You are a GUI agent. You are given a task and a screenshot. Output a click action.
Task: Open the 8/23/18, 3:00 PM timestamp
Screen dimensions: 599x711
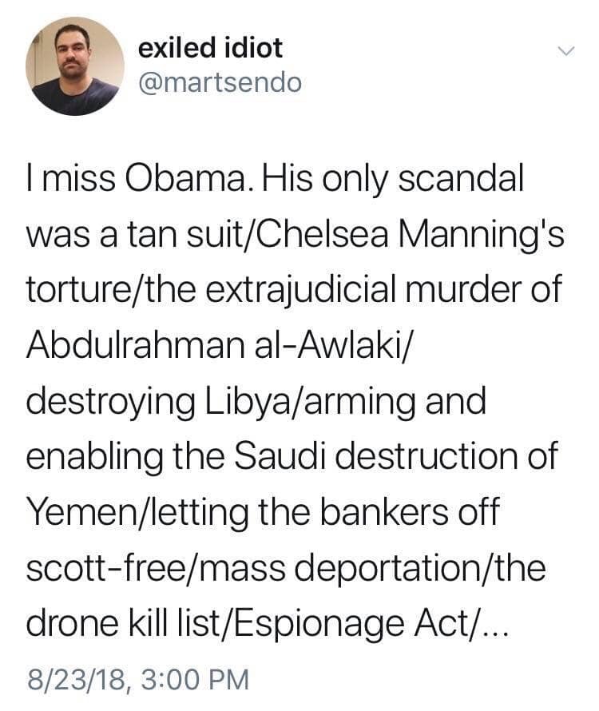(138, 679)
